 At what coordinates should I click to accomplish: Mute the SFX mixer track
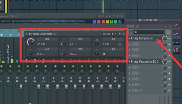19,66
